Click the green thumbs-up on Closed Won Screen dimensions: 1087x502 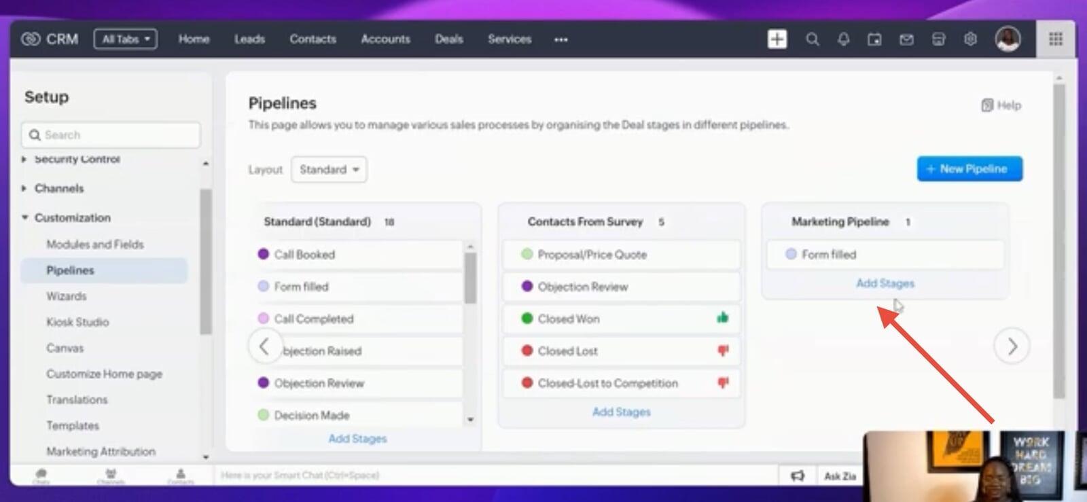(722, 318)
